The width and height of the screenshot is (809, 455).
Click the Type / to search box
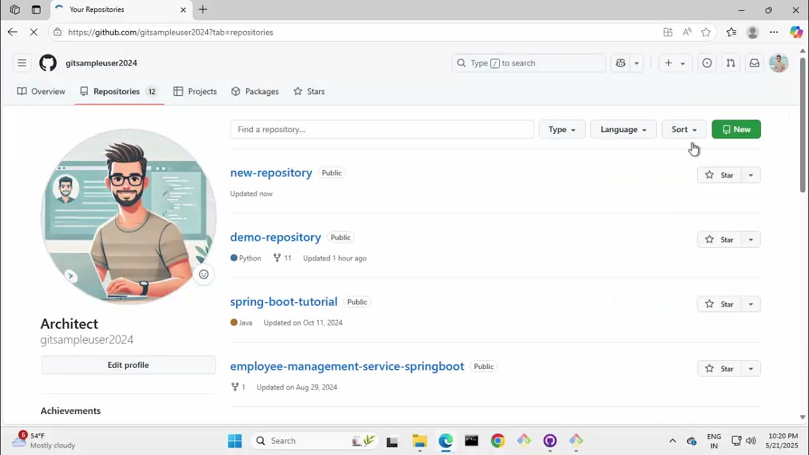click(529, 63)
